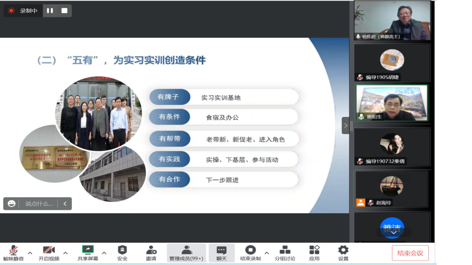The height and width of the screenshot is (265, 472).
Task: Collapse the participant video sidebar arrow
Action: pyautogui.click(x=345, y=126)
